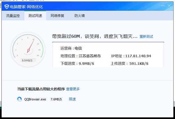
Task: Click the QQBrowser cloud icon
Action: [19, 99]
